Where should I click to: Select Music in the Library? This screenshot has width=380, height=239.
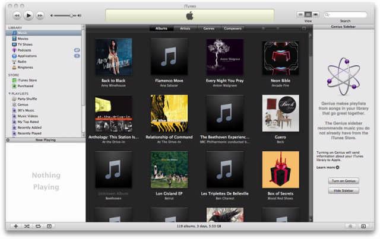43,33
